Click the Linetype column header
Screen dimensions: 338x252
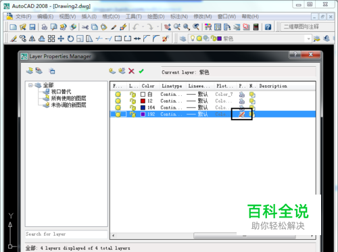coord(172,86)
